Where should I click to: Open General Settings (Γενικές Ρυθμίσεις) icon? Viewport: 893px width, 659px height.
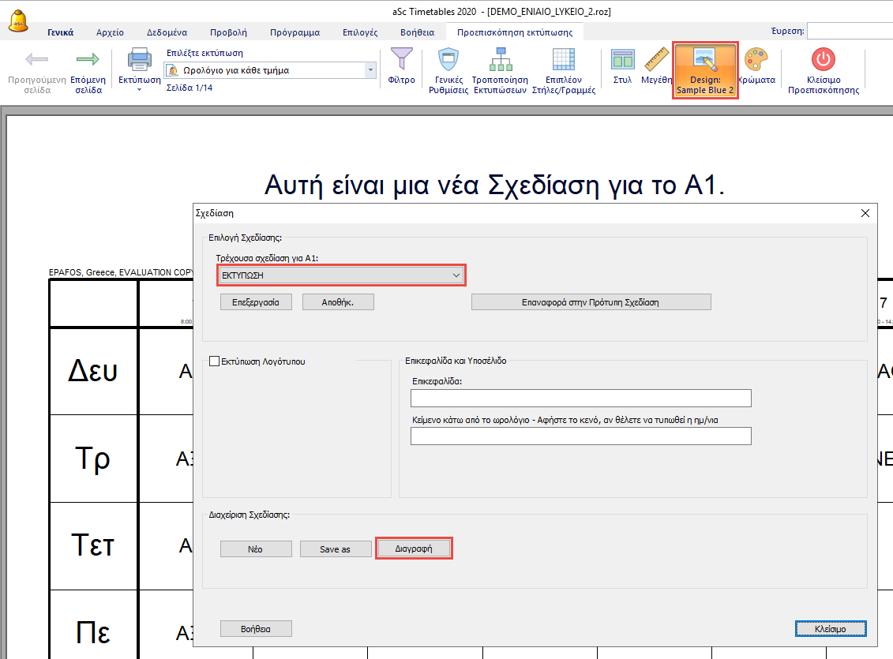tap(448, 61)
